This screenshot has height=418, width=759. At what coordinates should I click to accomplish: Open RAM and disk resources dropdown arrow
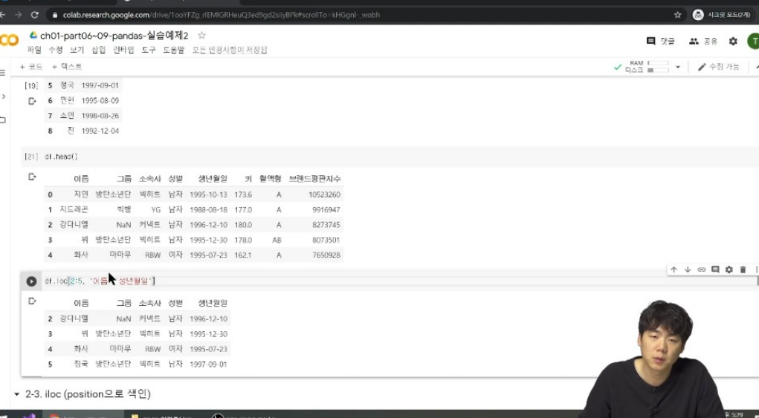pos(678,67)
